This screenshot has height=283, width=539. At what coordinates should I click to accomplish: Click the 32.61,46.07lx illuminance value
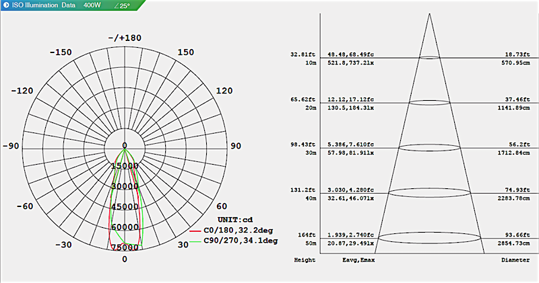click(350, 198)
